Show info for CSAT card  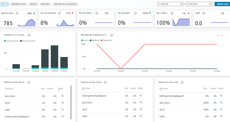click(x=203, y=13)
